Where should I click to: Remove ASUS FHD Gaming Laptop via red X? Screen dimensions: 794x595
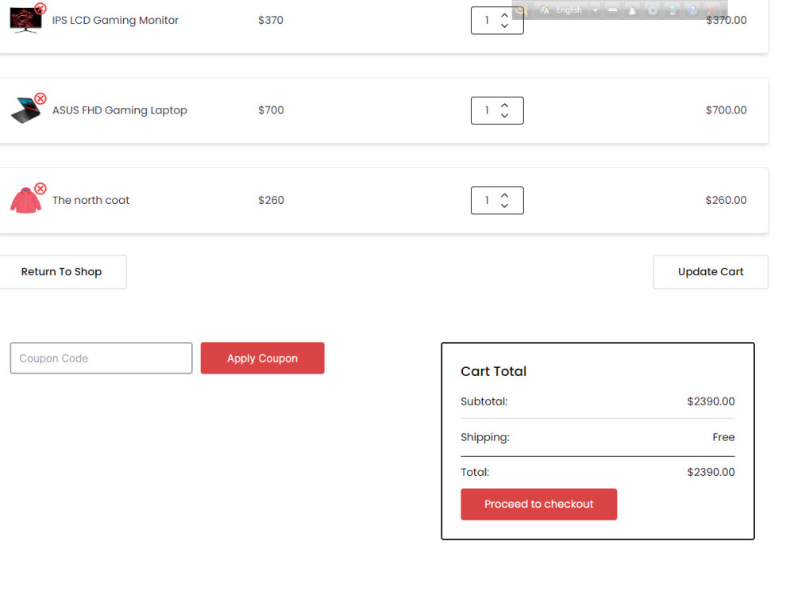[40, 98]
